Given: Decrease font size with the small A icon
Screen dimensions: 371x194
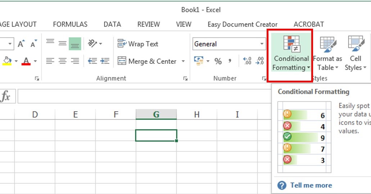Looking at the screenshot, I should pos(33,44).
